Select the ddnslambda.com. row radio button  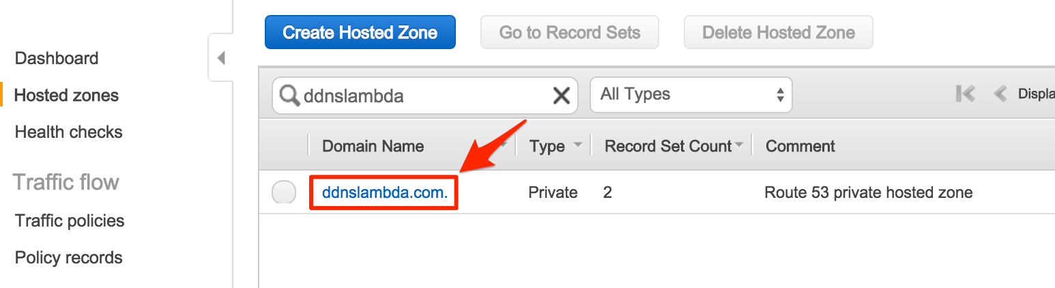click(284, 192)
